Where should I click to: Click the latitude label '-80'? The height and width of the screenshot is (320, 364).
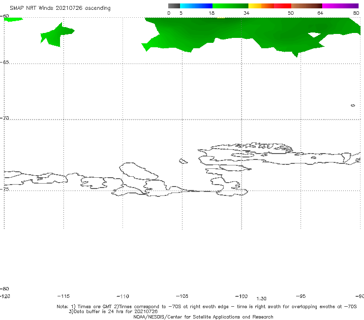(x=4, y=288)
